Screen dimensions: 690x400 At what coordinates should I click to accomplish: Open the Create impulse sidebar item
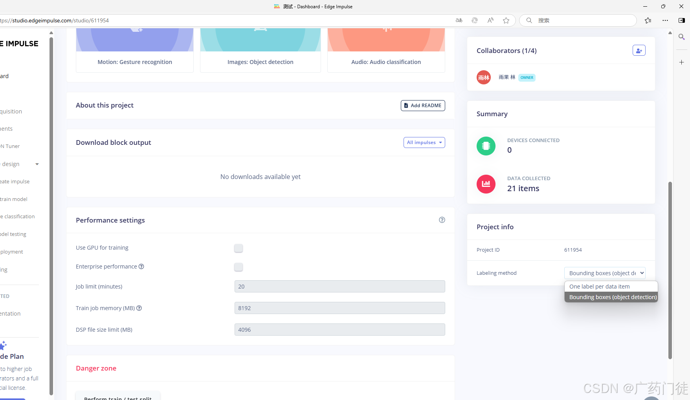click(x=15, y=182)
